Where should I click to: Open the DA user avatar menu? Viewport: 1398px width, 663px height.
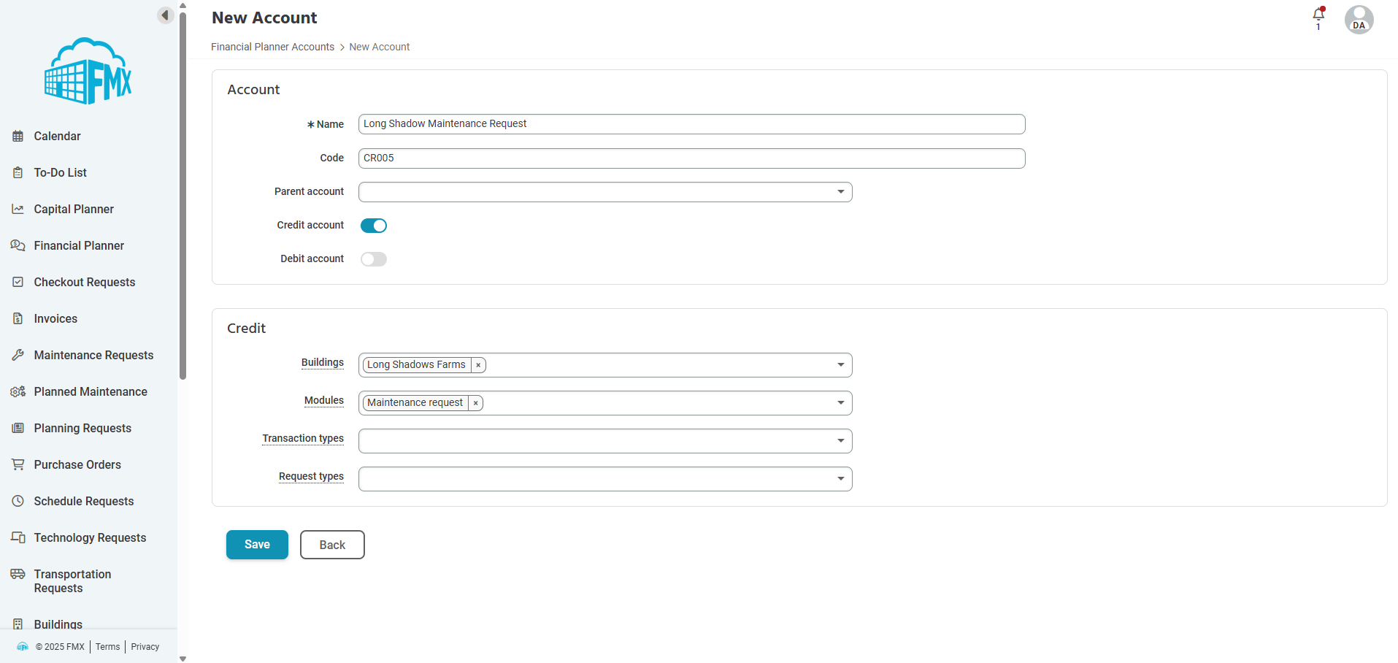(1359, 20)
